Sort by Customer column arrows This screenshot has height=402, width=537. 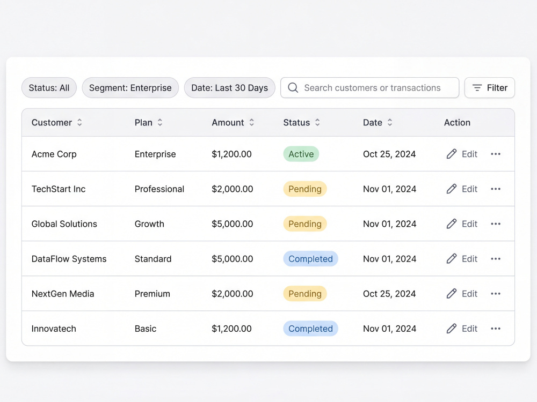(x=79, y=122)
